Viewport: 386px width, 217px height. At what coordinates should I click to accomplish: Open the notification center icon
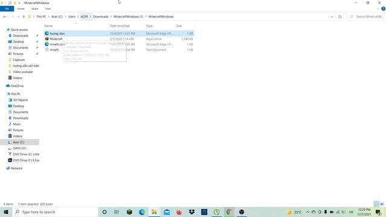tap(378, 212)
